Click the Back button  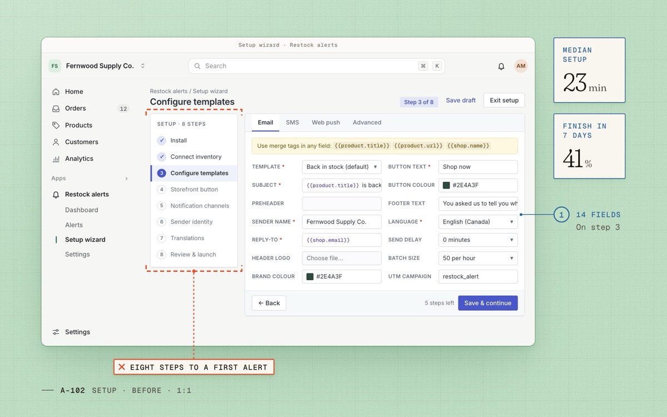pos(269,303)
